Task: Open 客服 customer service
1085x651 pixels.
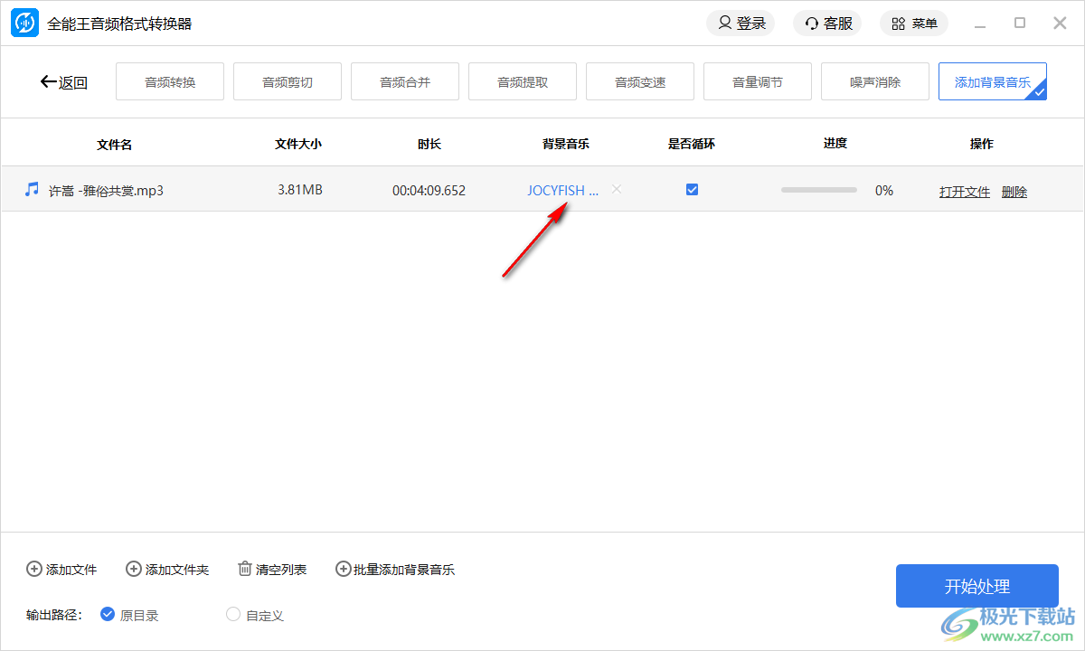Action: (827, 24)
